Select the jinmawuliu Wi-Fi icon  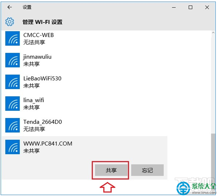pos(12,60)
